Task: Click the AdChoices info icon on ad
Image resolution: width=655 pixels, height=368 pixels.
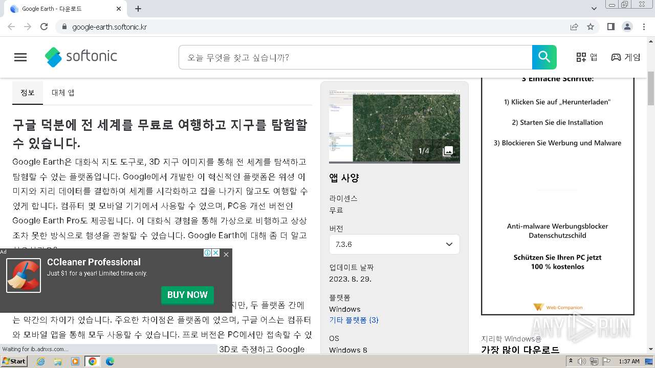Action: click(x=208, y=253)
